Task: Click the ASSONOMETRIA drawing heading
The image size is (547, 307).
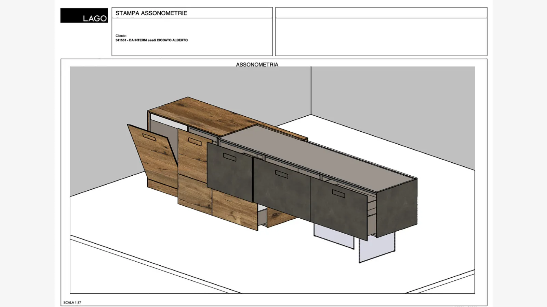Action: coord(257,64)
